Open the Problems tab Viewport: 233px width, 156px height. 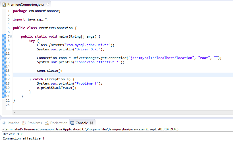click(x=34, y=123)
